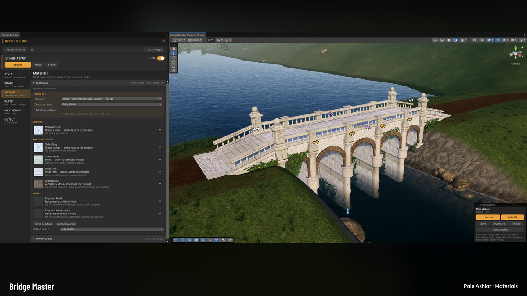Click the New bridge button
The height and width of the screenshot is (296, 527).
click(x=154, y=50)
